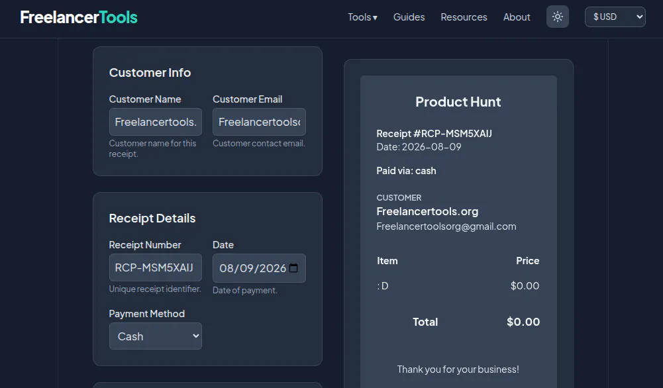Viewport: 663px width, 388px height.
Task: Click the Freelancertools.org customer name in preview
Action: pos(427,211)
